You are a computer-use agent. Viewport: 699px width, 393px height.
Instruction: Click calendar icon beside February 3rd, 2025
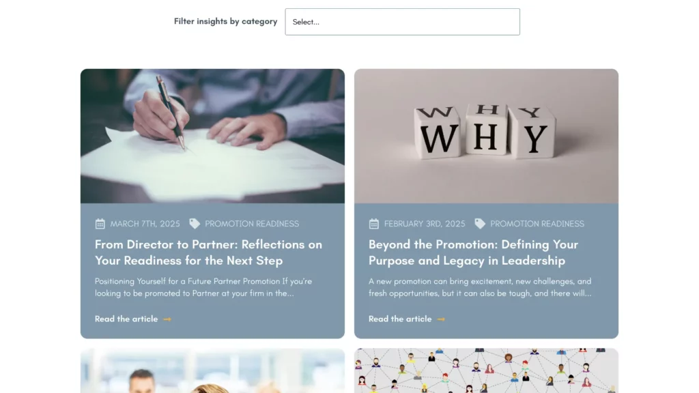[373, 224]
